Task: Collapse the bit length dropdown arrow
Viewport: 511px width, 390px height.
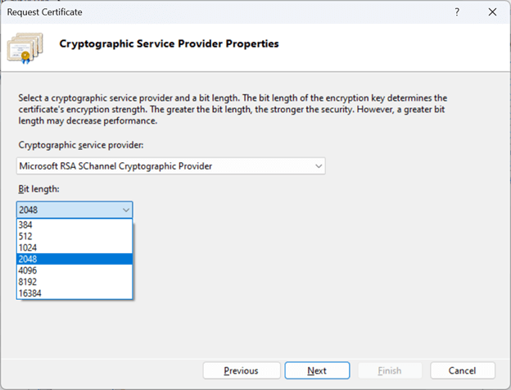Action: (x=126, y=210)
